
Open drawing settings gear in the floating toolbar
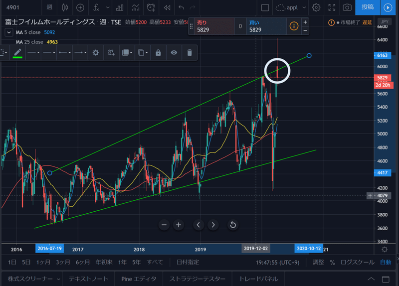click(x=96, y=53)
